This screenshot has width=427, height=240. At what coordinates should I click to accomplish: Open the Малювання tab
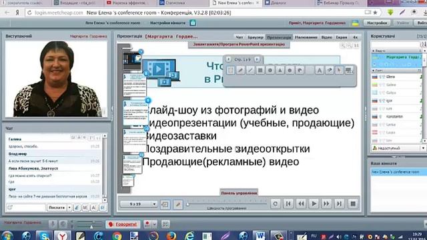[x=306, y=37]
